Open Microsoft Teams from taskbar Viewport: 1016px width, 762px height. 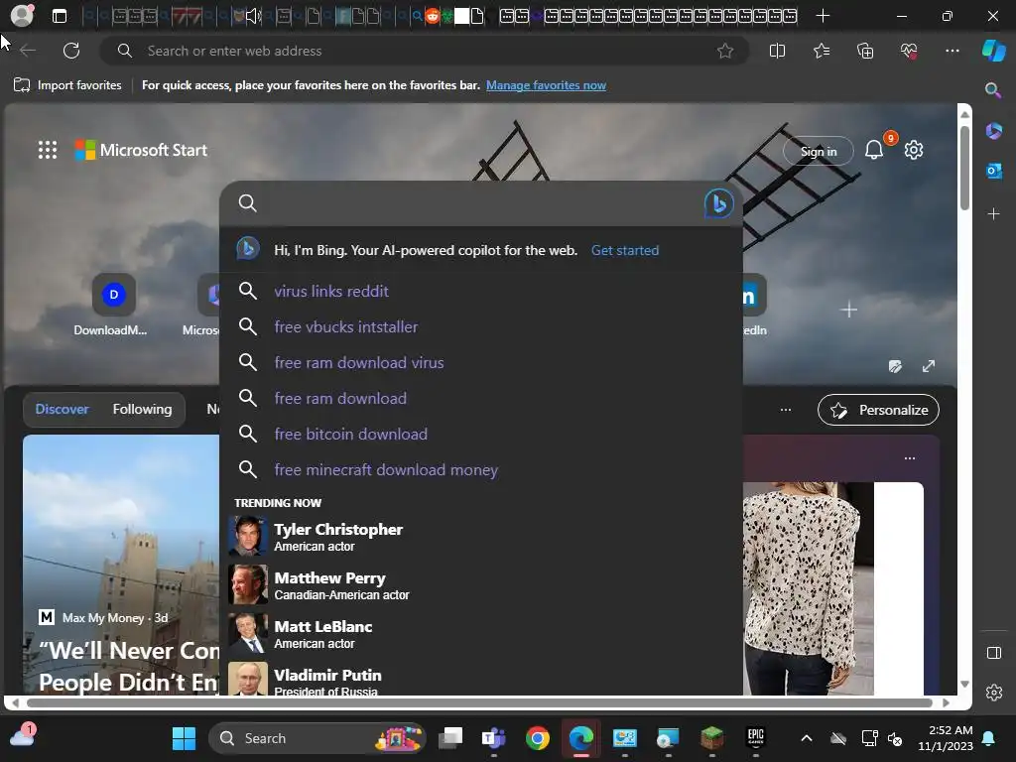[494, 738]
